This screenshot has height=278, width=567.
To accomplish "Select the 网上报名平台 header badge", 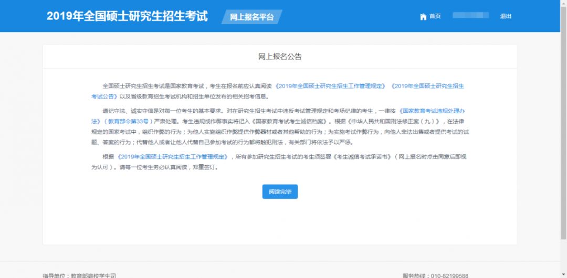I will point(251,17).
